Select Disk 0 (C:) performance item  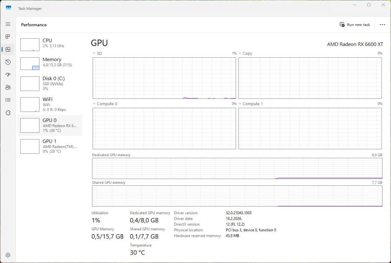[50, 83]
